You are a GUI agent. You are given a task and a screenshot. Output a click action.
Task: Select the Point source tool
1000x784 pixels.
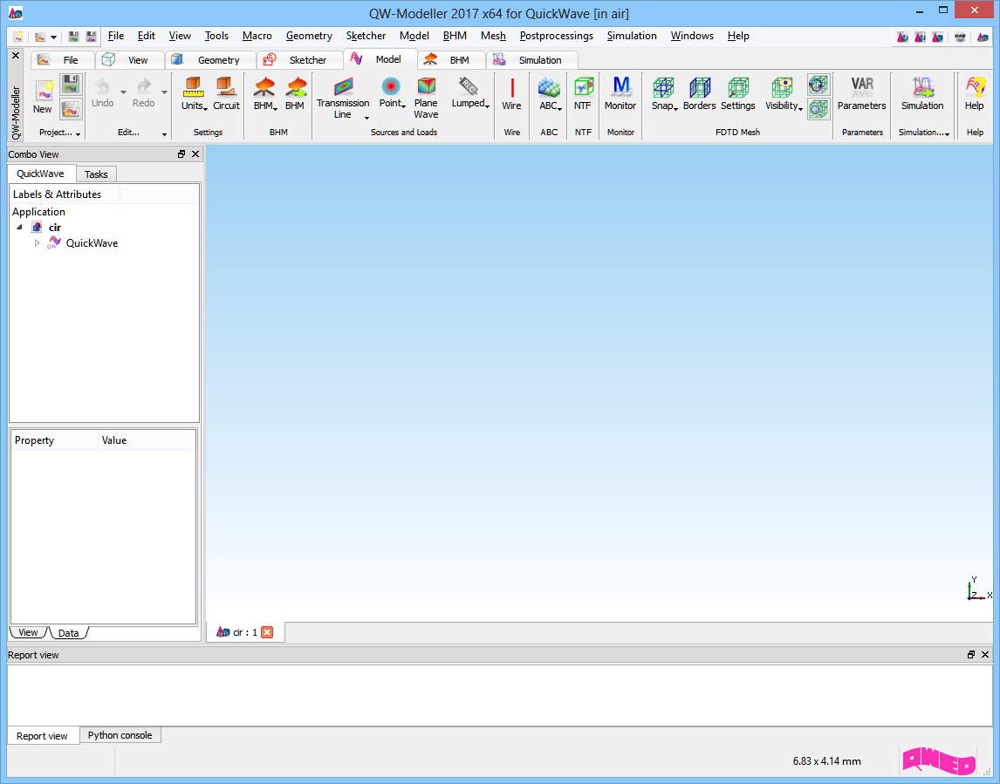[x=391, y=93]
